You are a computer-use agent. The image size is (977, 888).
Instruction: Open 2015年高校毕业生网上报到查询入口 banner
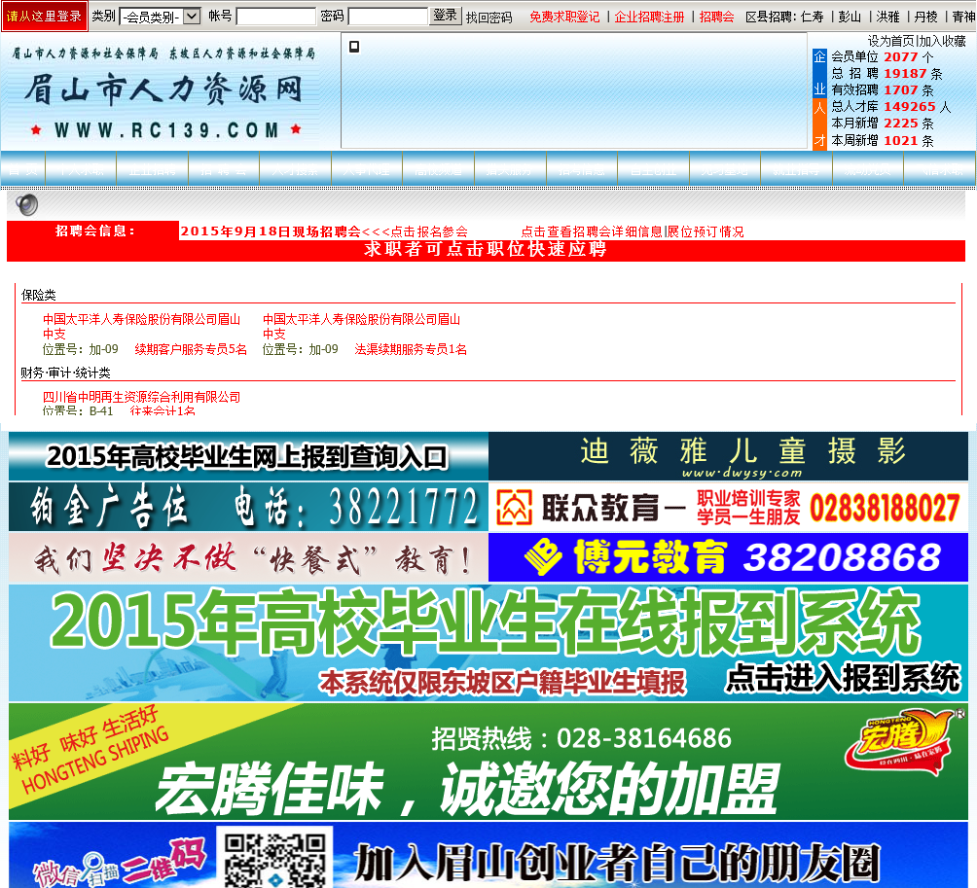248,456
